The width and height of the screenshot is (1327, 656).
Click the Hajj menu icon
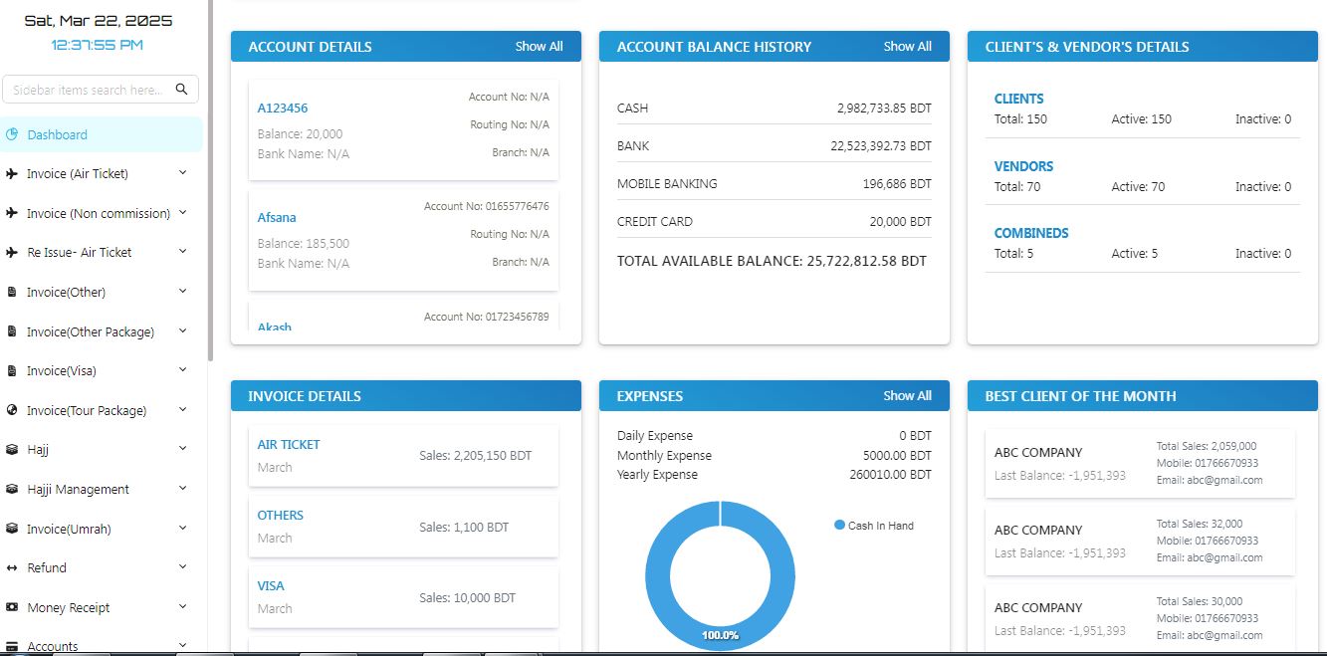[12, 449]
